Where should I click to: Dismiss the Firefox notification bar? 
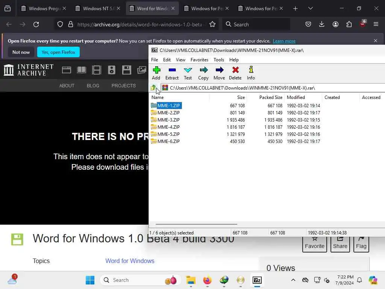point(376,41)
